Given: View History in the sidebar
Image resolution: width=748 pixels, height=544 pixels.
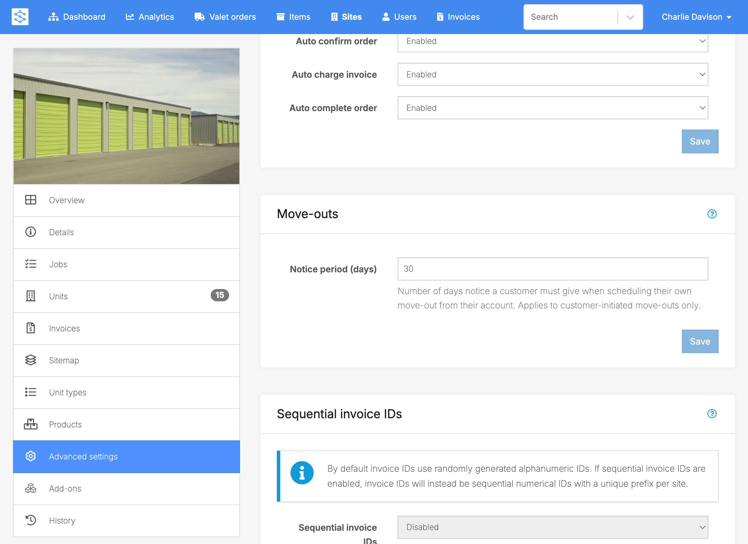Looking at the screenshot, I should pos(126,520).
